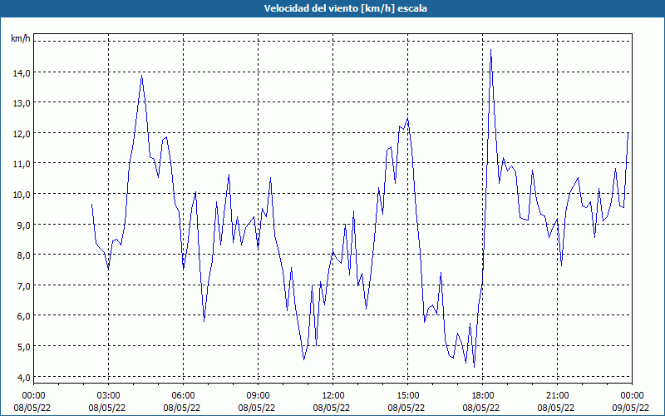
Task: Select the "10,0" y-axis value
Action: point(22,195)
